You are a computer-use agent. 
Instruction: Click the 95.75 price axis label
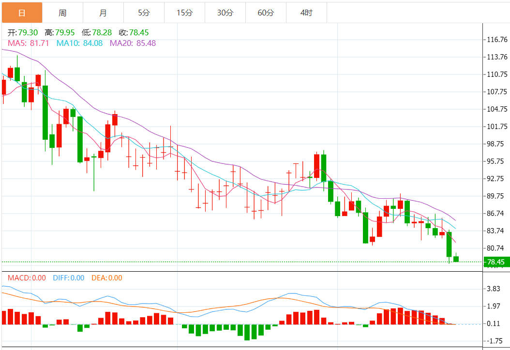pos(495,161)
